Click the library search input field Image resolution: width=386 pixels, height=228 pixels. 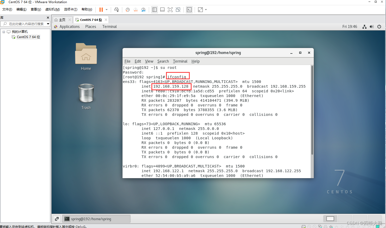(25, 24)
